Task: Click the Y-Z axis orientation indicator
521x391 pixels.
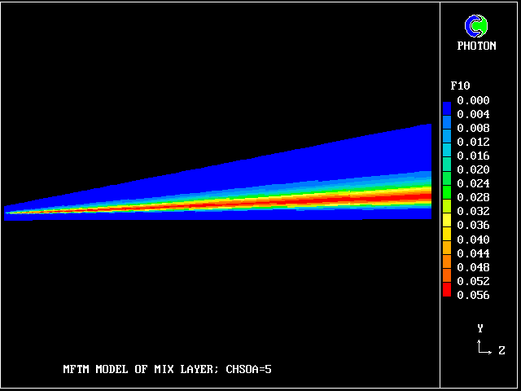Action: tap(490, 340)
